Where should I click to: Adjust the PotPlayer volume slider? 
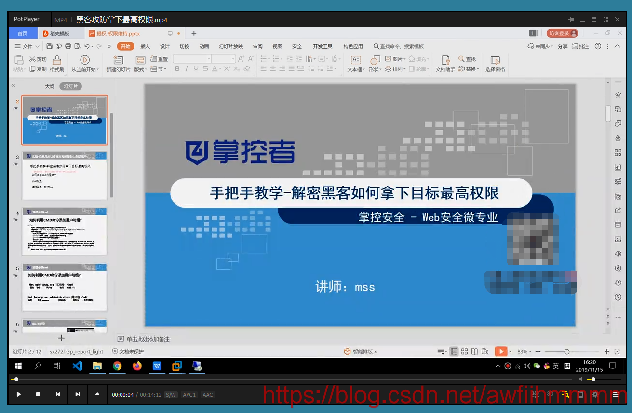click(x=603, y=379)
